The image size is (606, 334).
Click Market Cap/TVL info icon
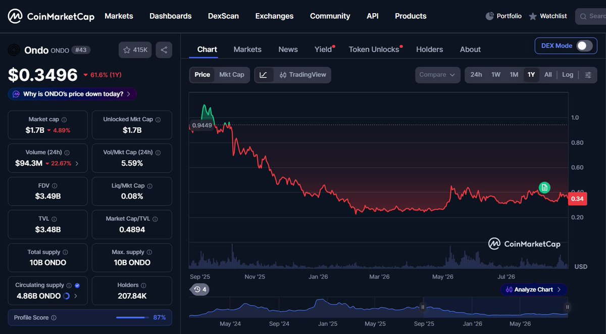point(156,219)
